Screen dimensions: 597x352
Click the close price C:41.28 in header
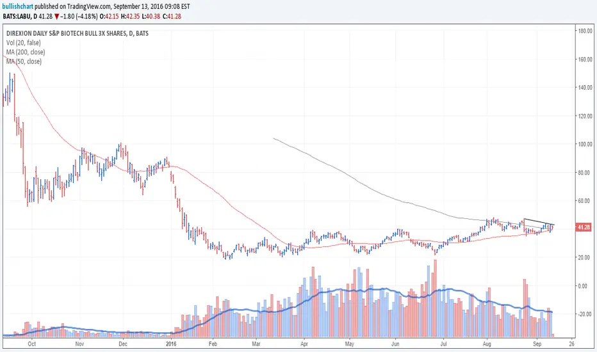pos(172,17)
